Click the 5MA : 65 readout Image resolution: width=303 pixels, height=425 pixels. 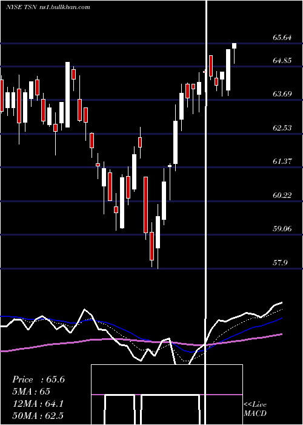(31, 392)
